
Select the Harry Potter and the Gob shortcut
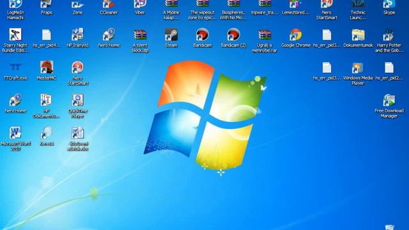(389, 40)
